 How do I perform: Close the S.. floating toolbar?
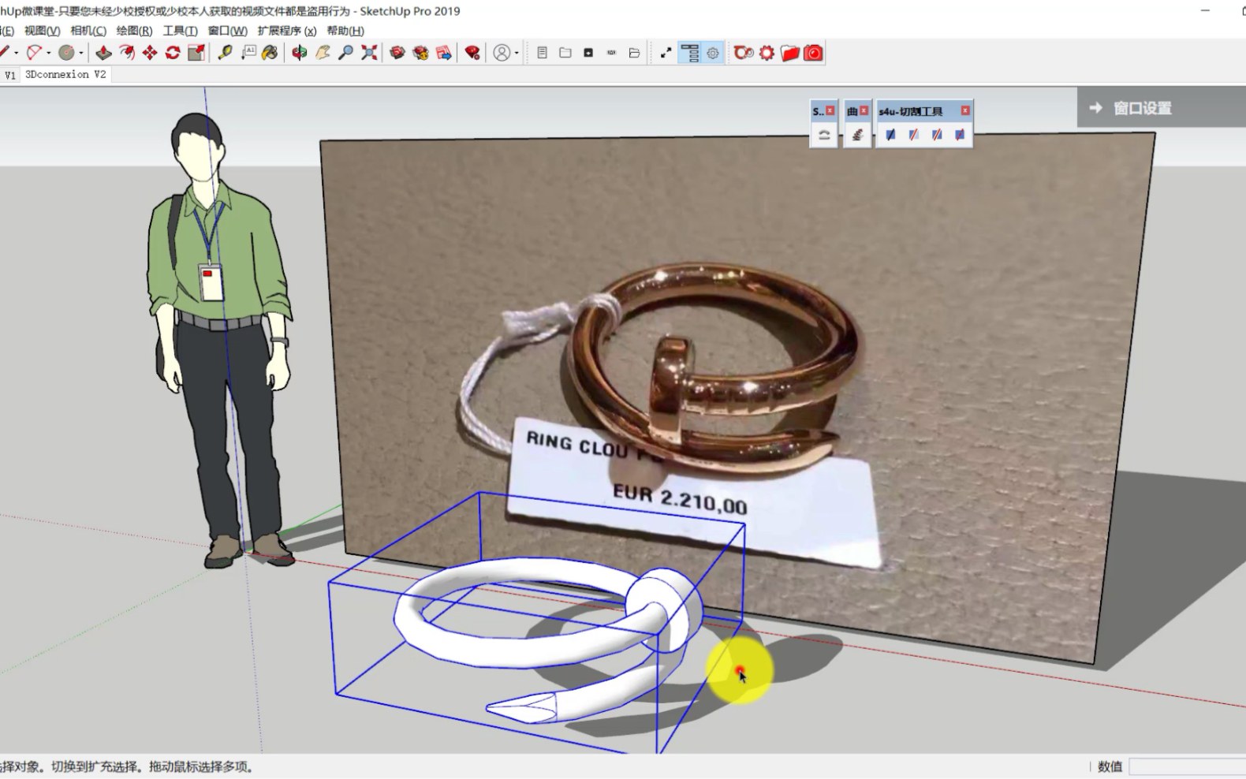(x=830, y=111)
